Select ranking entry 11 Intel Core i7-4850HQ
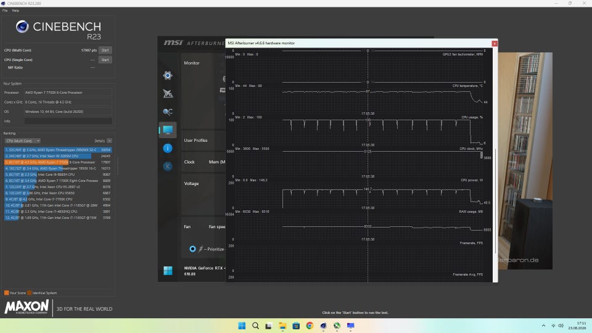Image resolution: width=592 pixels, height=333 pixels. coord(58,212)
